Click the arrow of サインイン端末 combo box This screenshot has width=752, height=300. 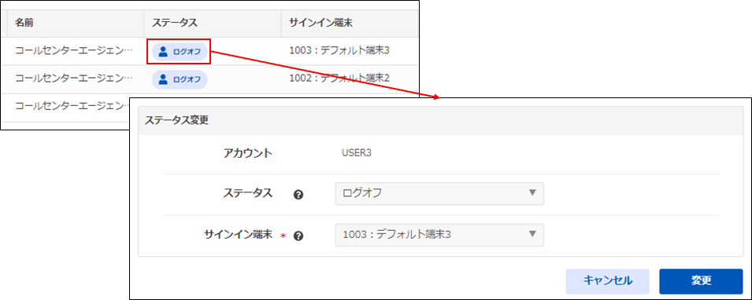pyautogui.click(x=532, y=235)
